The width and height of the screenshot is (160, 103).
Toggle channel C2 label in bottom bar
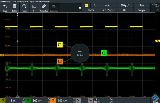pos(28,100)
